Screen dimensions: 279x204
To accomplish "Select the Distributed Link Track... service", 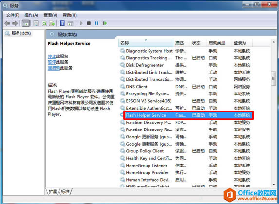I will click(186, 72).
